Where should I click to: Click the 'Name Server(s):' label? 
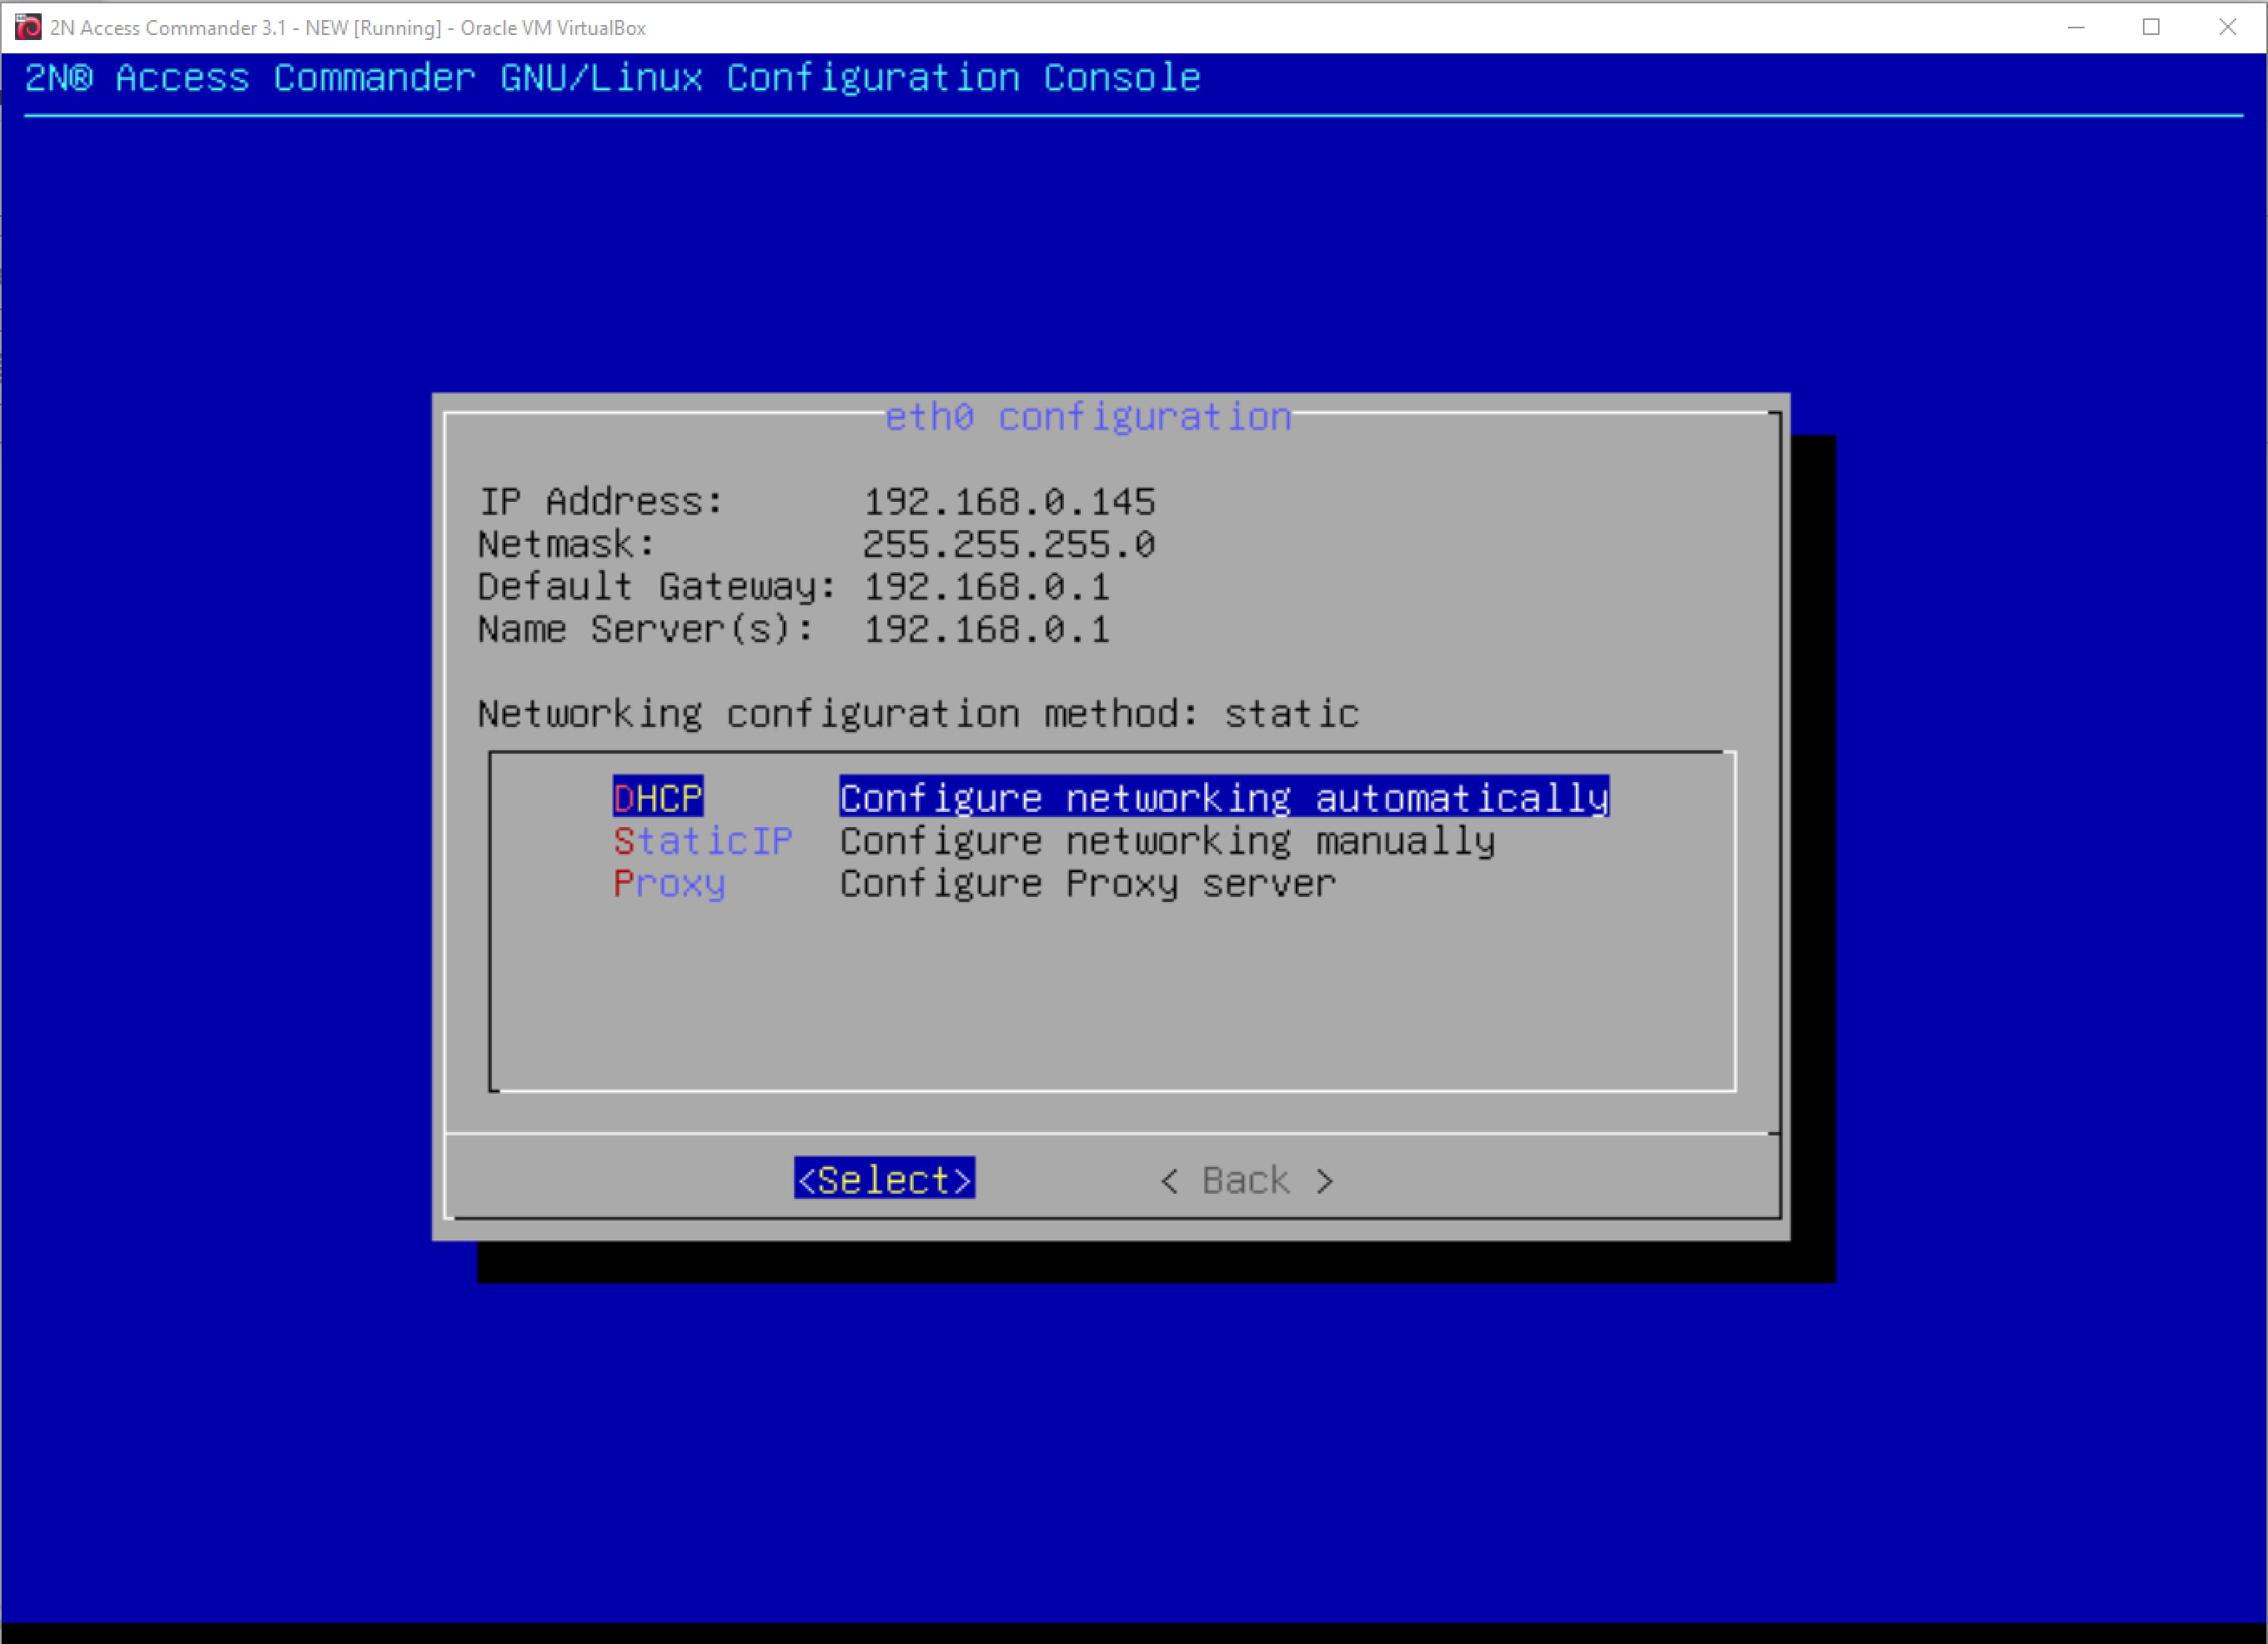[x=645, y=630]
